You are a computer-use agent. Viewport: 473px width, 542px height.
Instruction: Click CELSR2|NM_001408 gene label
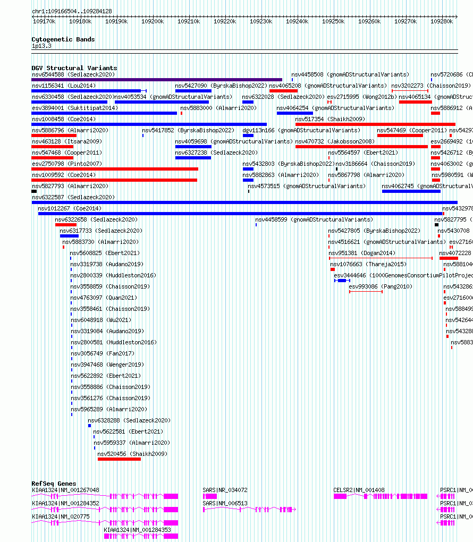(359, 490)
